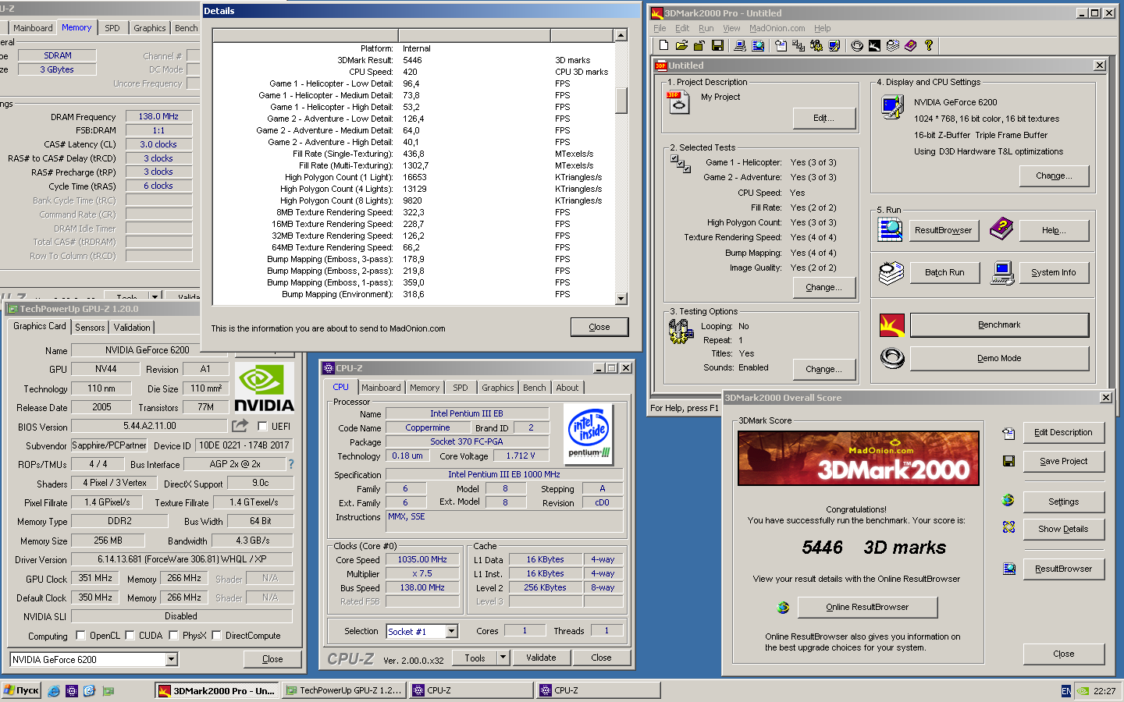This screenshot has width=1124, height=702.
Task: Click System Info computer icon in 3DMark toolbar
Action: click(x=740, y=45)
